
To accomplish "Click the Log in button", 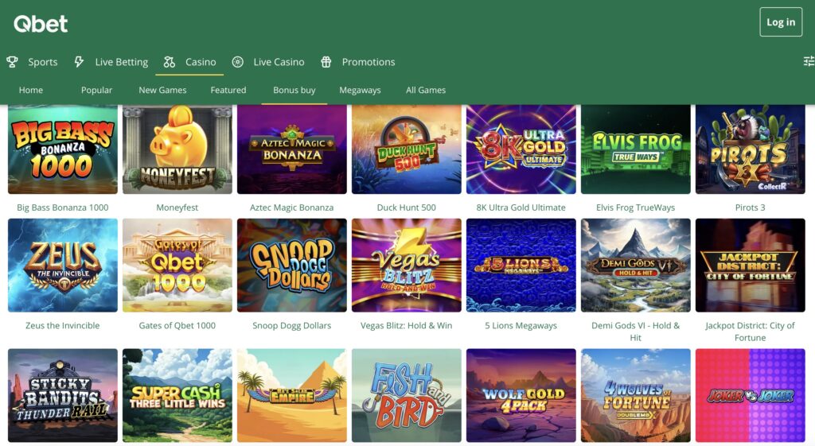I will click(781, 21).
